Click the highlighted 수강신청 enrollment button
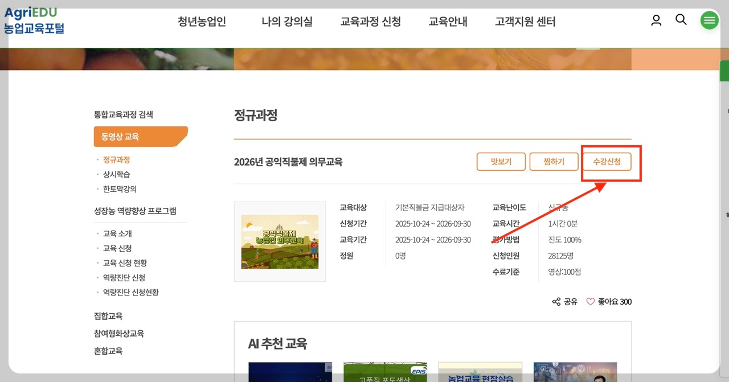The image size is (729, 382). pyautogui.click(x=607, y=161)
